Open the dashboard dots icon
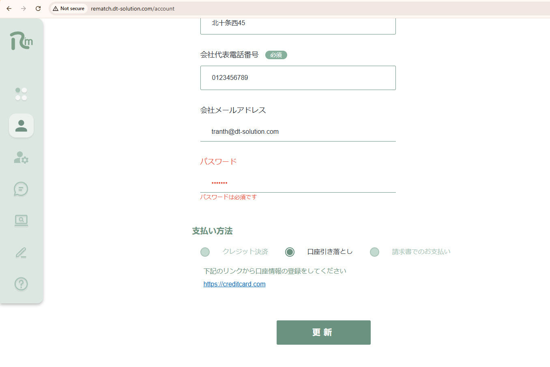This screenshot has width=550, height=367. [21, 94]
